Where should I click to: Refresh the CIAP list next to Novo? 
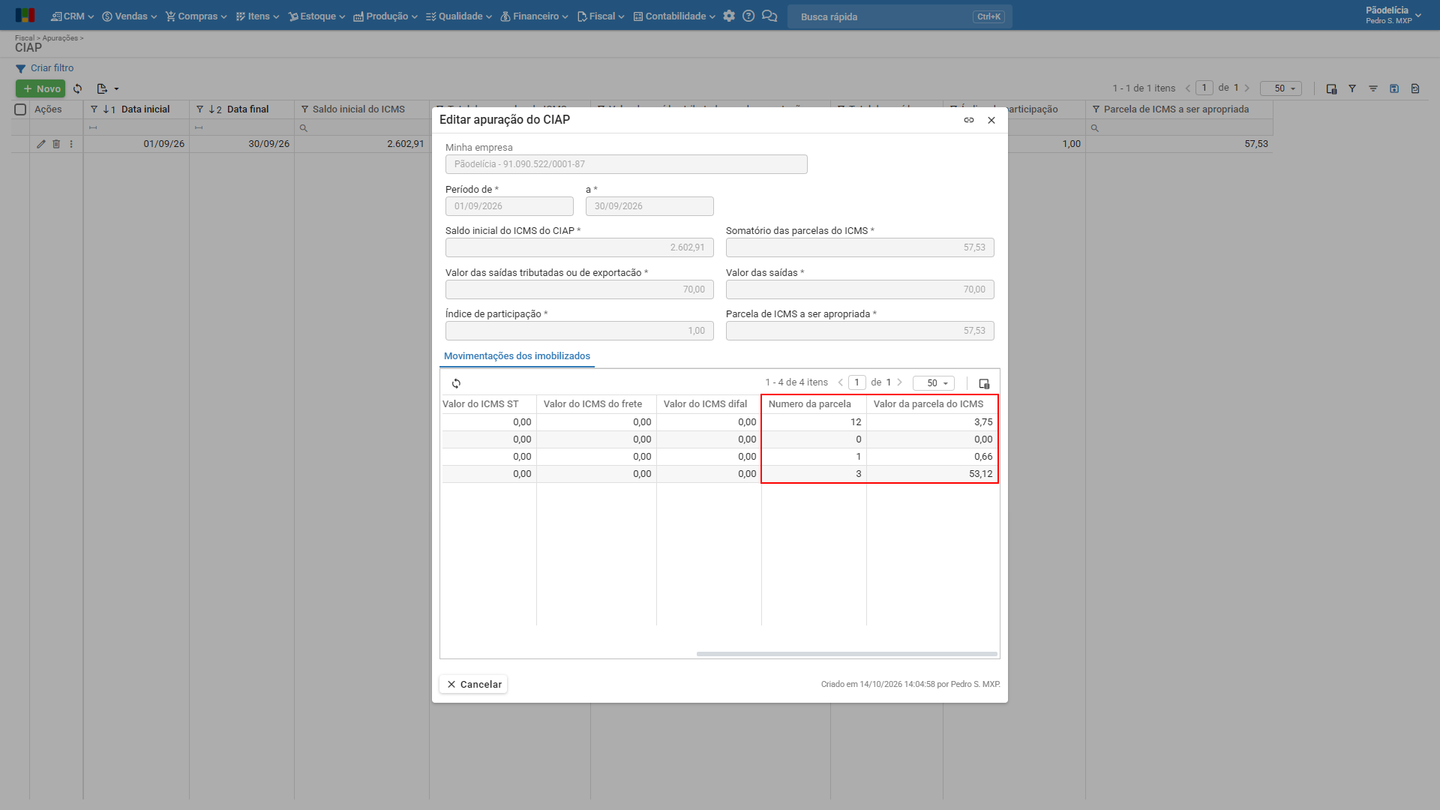pyautogui.click(x=77, y=88)
